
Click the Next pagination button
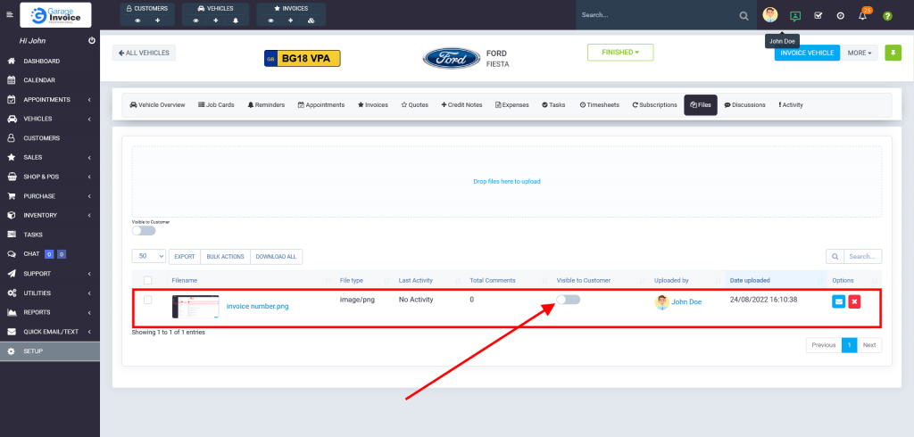[x=869, y=345]
